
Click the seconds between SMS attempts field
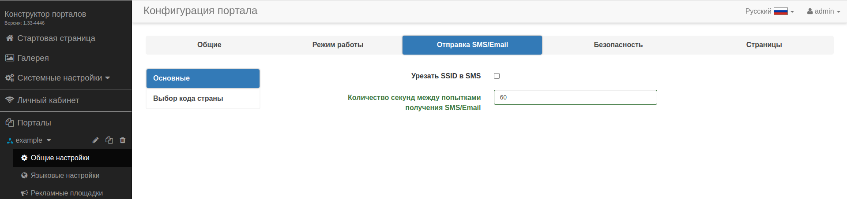(575, 97)
